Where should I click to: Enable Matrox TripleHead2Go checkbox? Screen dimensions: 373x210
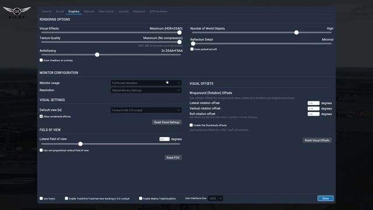(x=140, y=198)
